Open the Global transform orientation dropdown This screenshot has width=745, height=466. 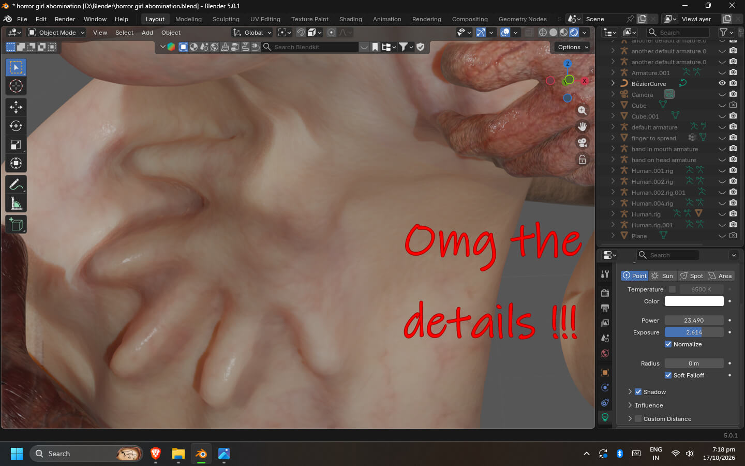tap(252, 33)
